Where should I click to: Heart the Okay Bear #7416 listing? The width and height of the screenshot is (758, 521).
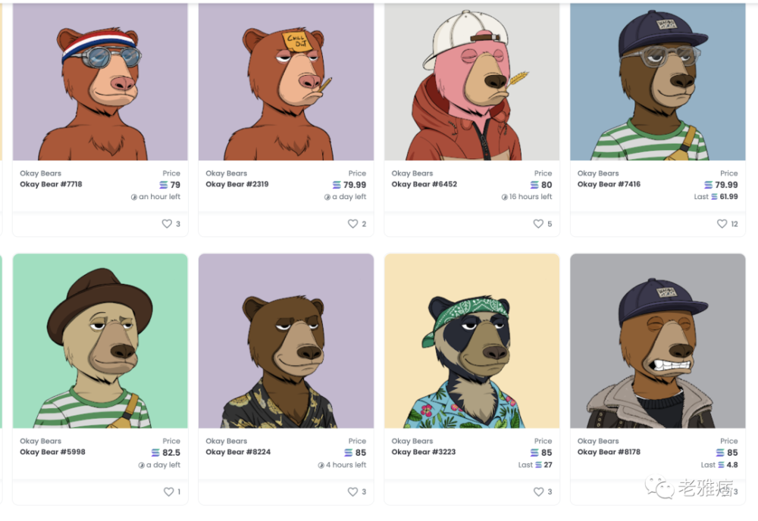tap(722, 223)
